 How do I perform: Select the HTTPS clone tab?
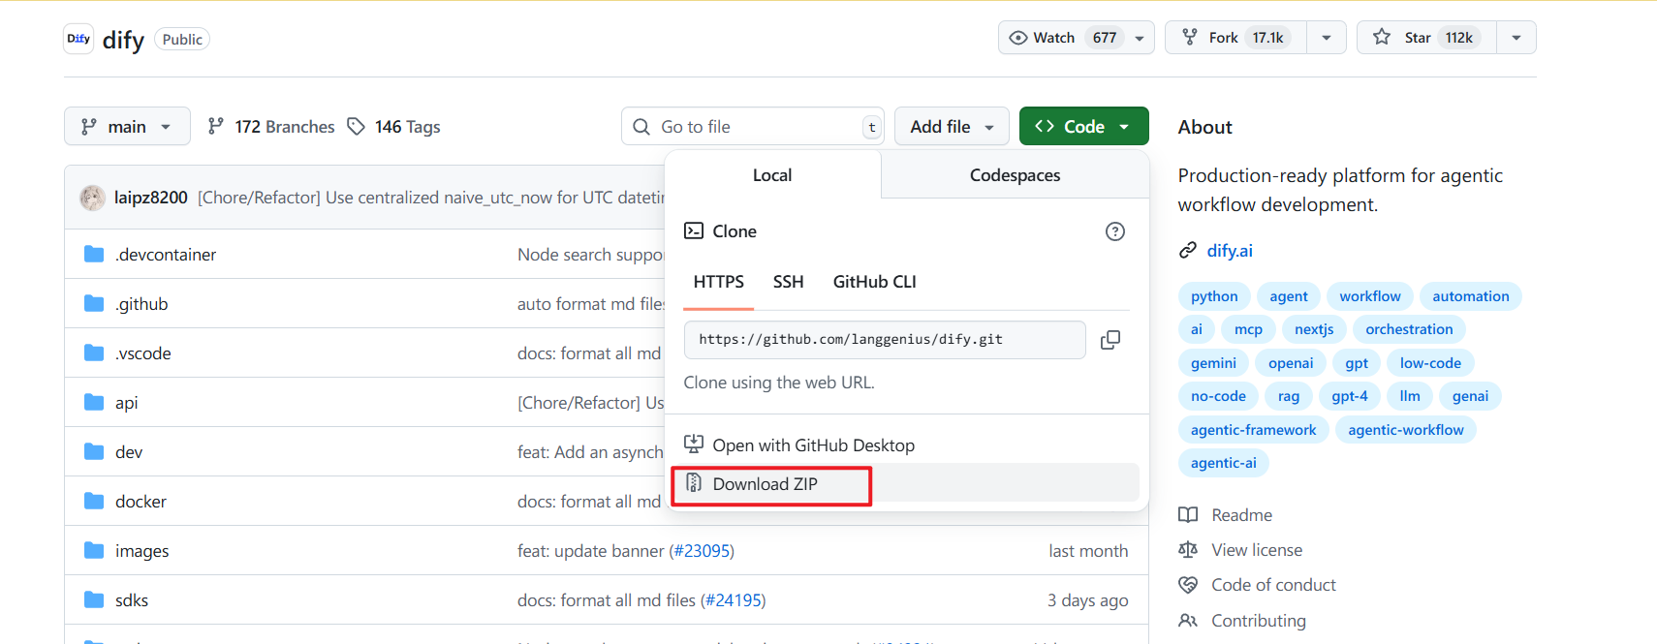pos(719,282)
